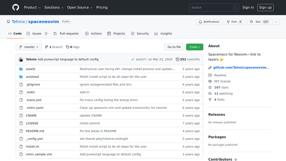Image resolution: width=286 pixels, height=161 pixels.
Task: Open the latest commit message link
Action: pos(68,59)
